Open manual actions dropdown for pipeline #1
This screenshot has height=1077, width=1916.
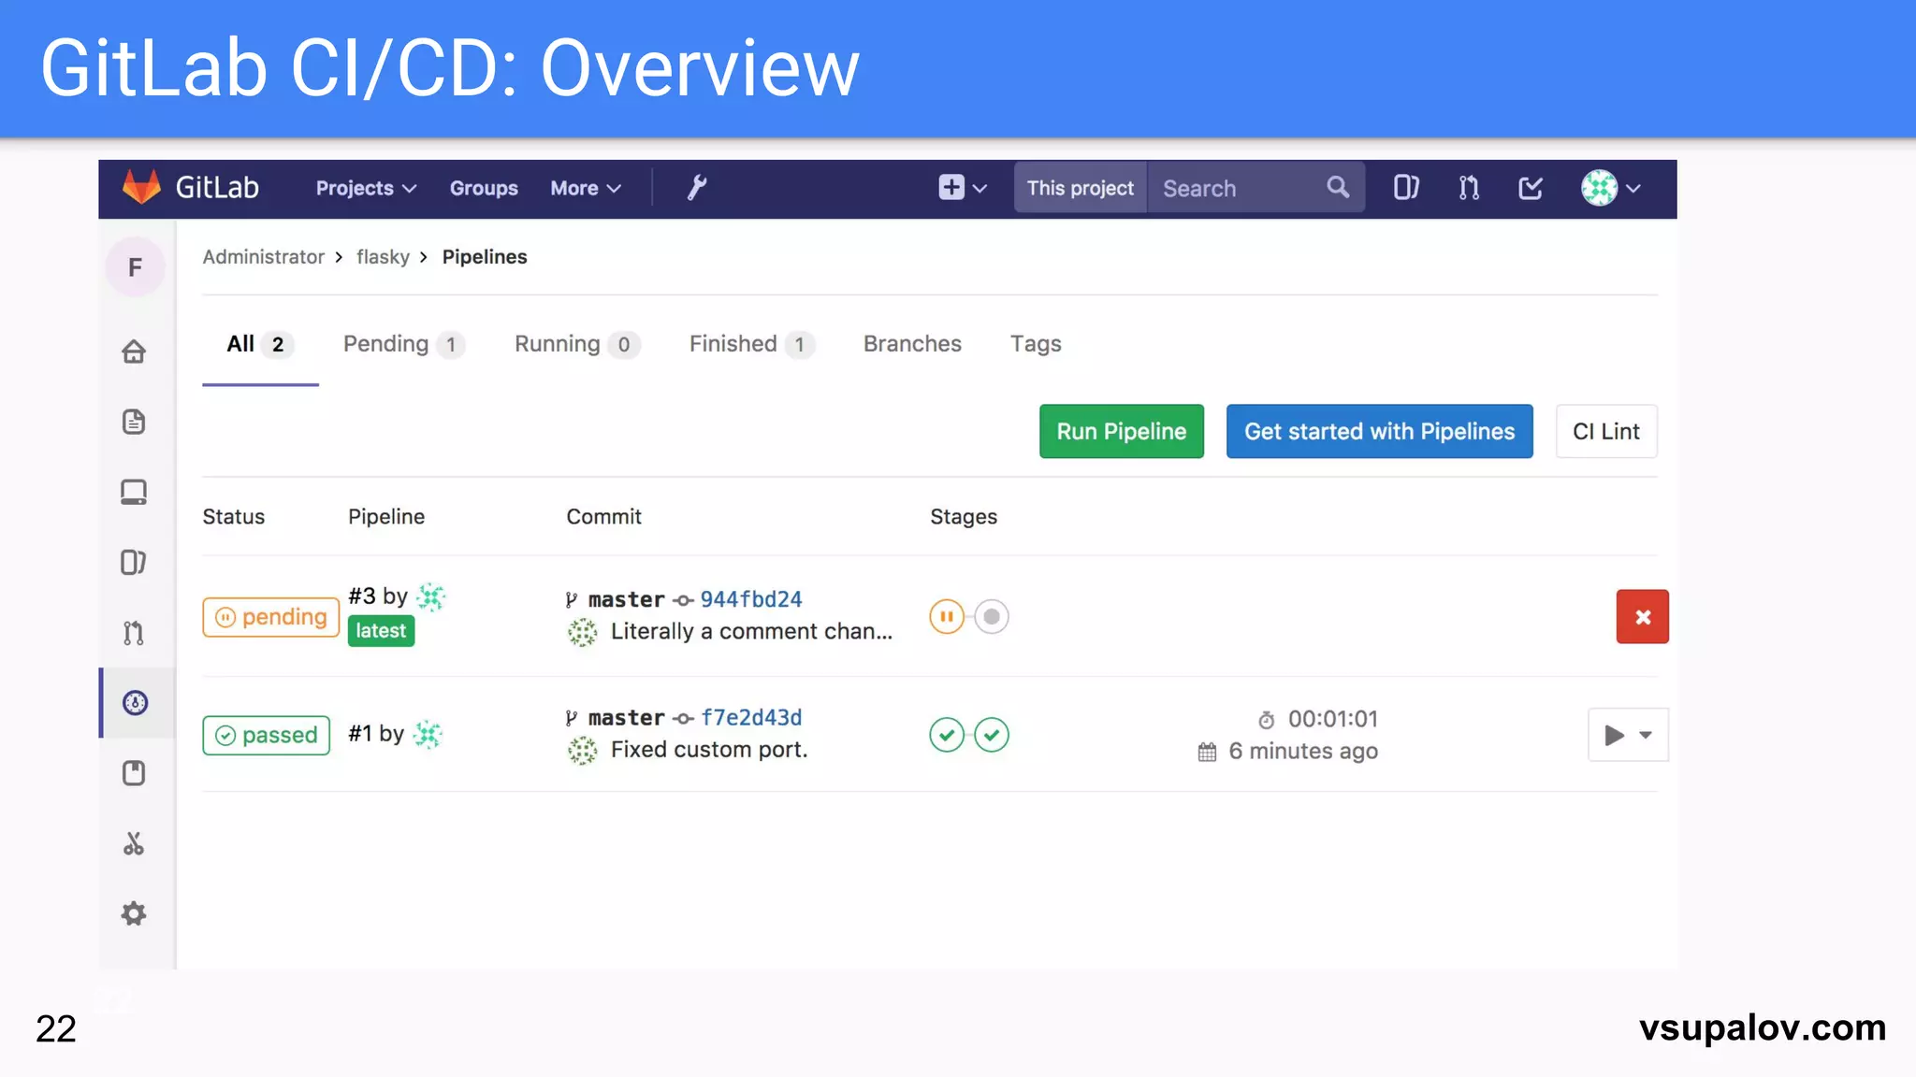(x=1628, y=735)
